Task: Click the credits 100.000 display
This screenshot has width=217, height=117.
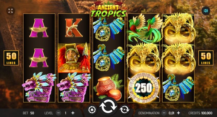Action: pos(200,113)
